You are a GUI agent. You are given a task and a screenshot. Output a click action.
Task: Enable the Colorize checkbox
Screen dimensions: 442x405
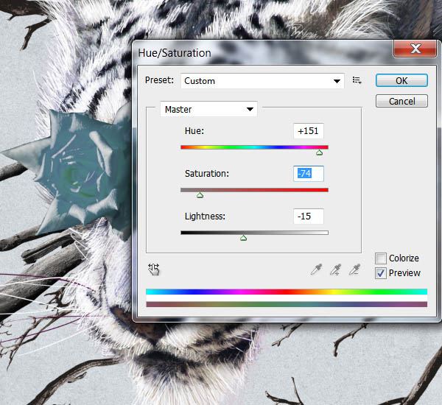381,258
